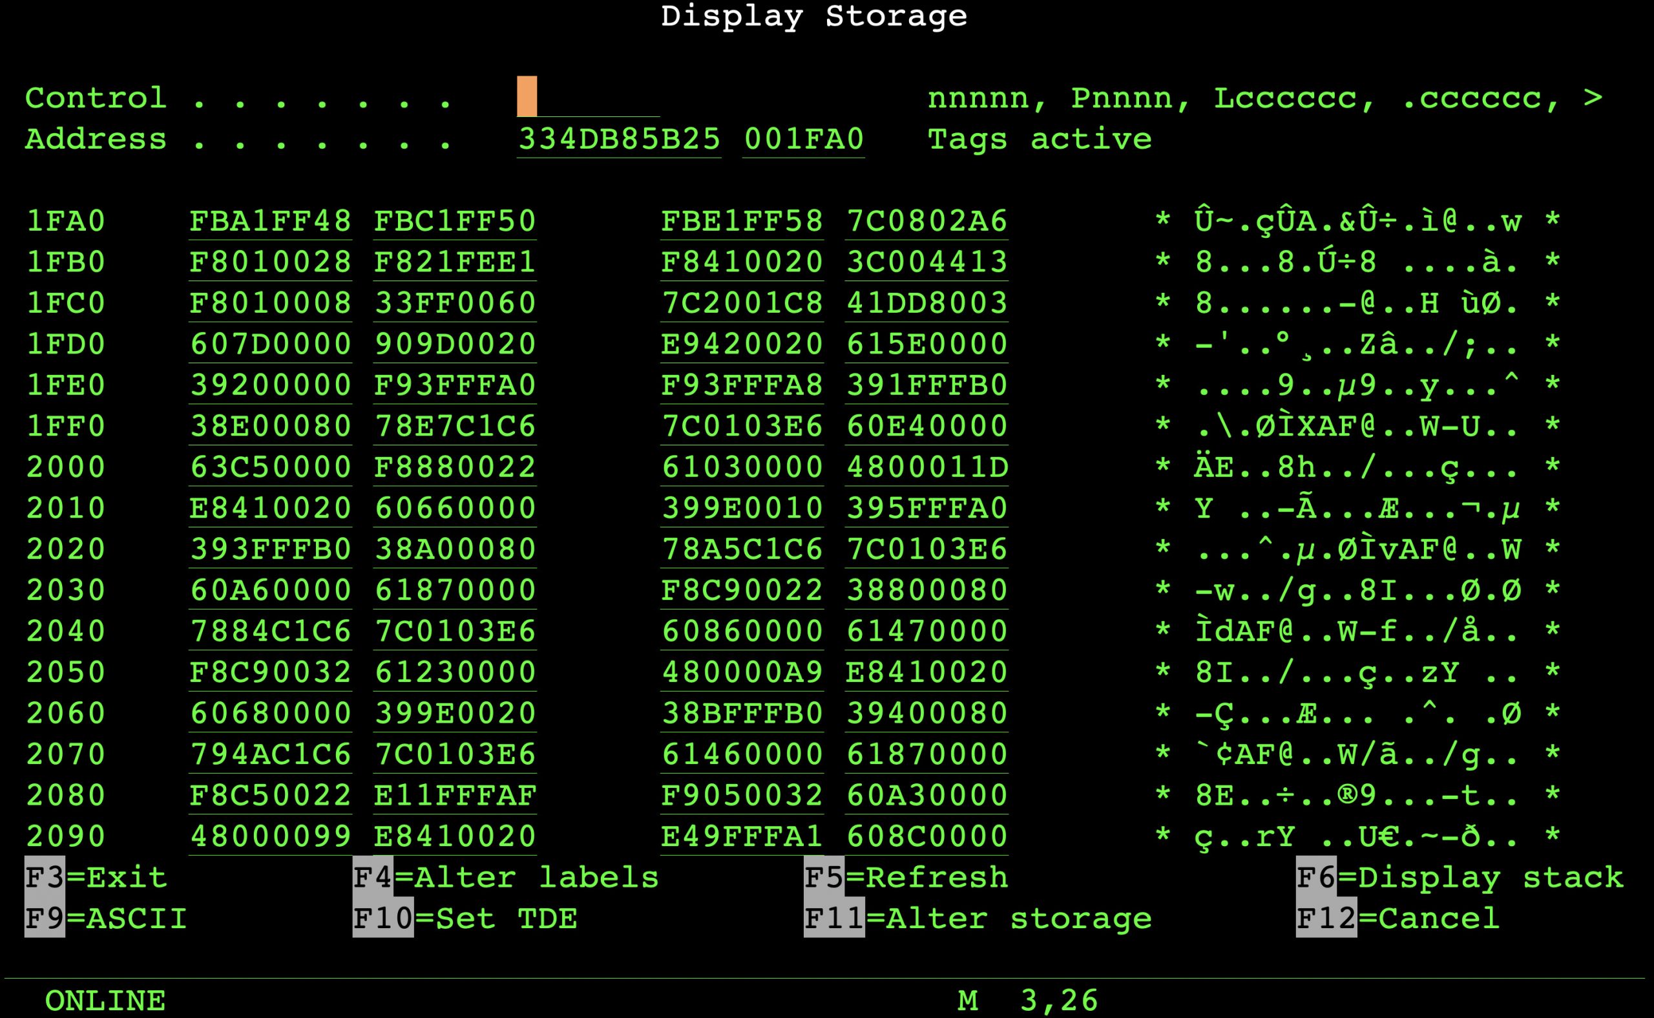Click hex word 608C0000 in last row

926,837
